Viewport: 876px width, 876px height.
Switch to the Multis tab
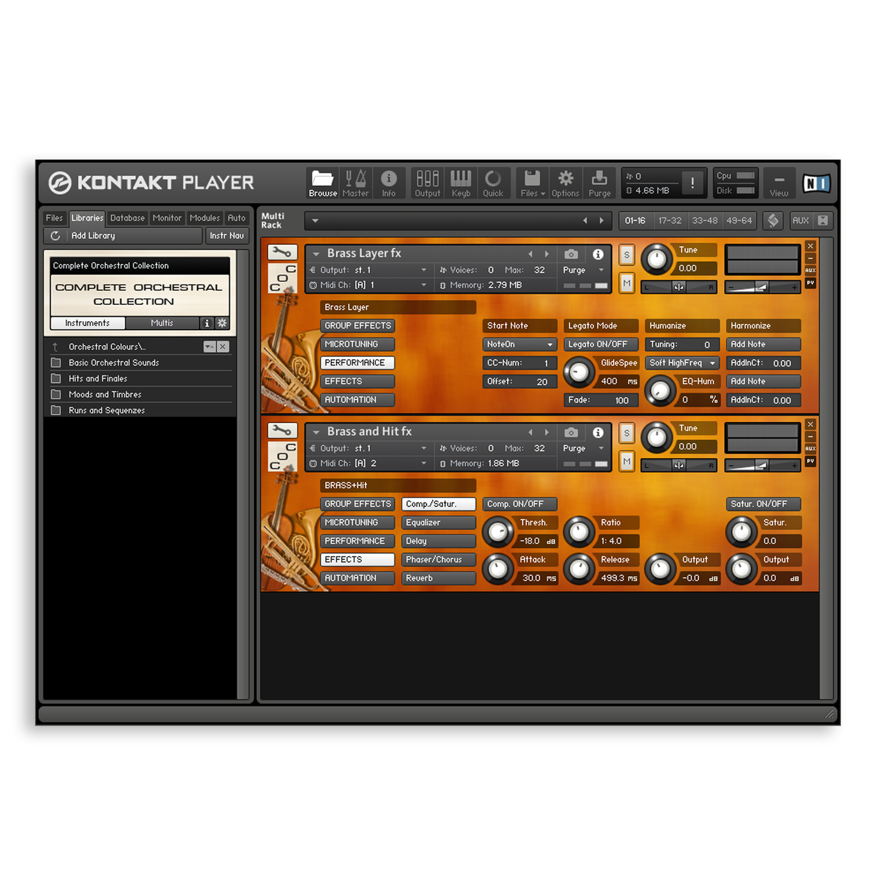pos(162,323)
